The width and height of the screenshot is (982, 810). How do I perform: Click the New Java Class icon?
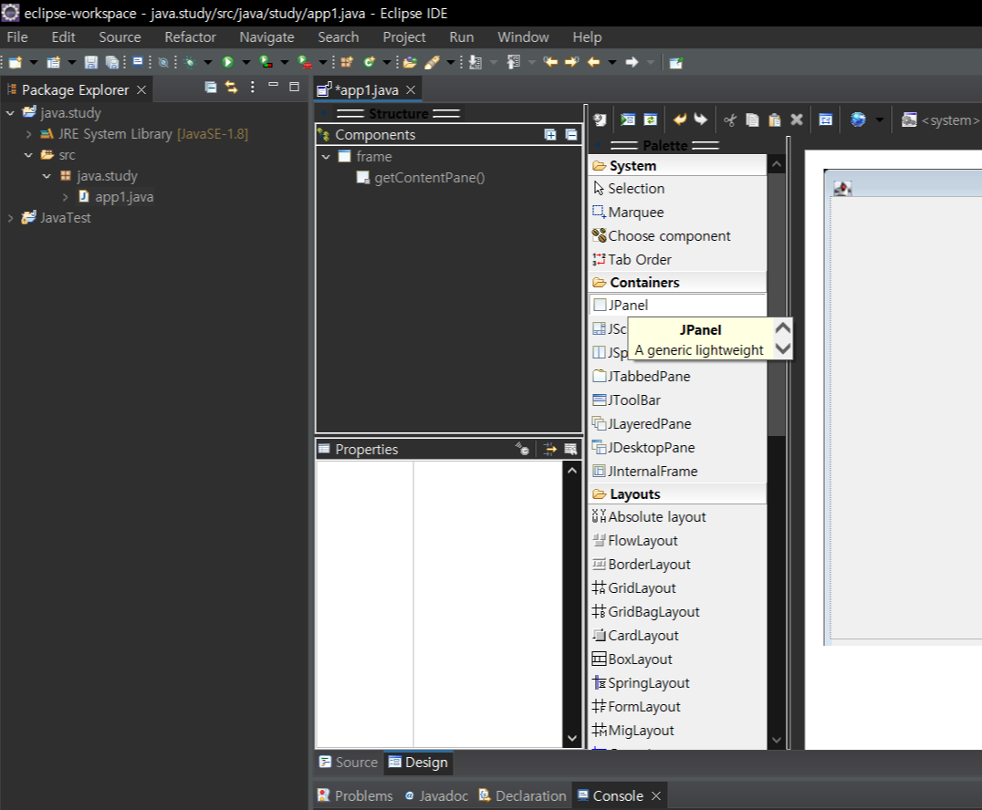369,62
